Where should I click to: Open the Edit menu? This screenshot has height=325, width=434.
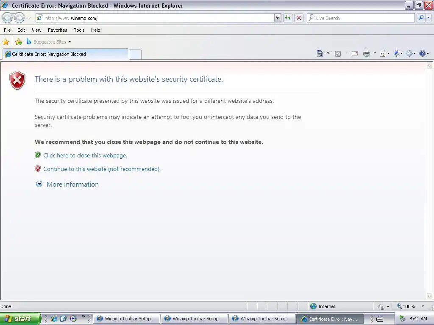tap(21, 30)
